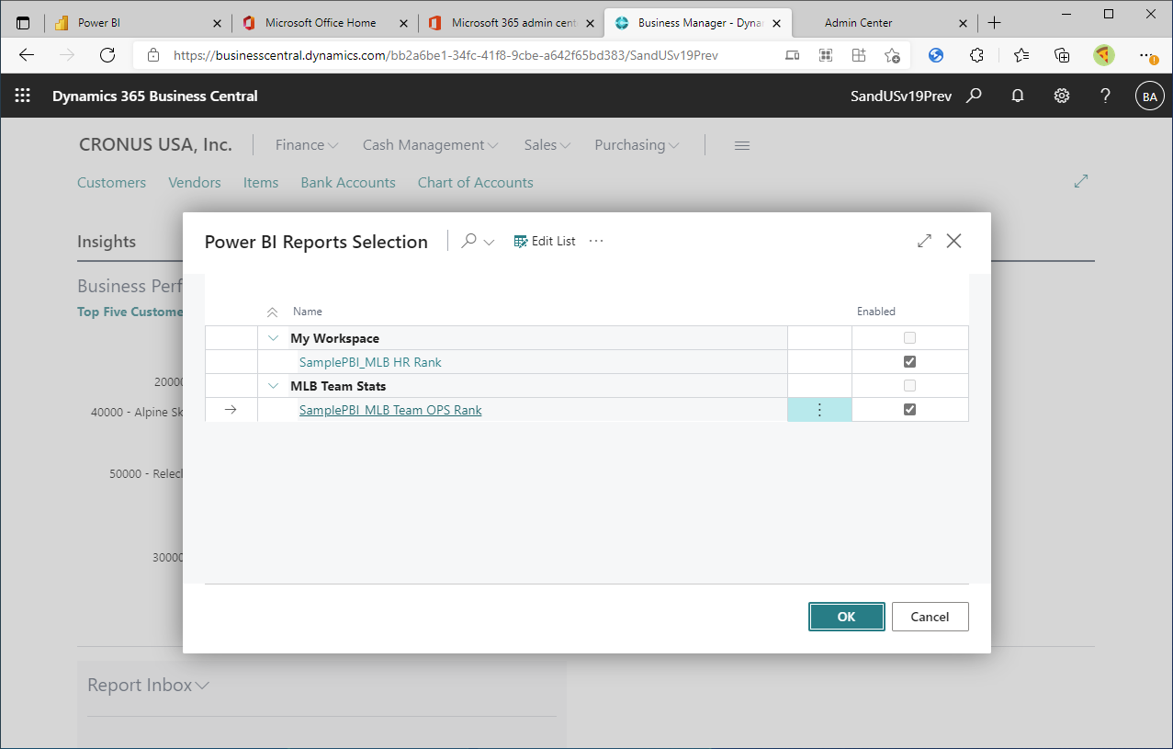Screen dimensions: 1173x749
Task: Open the row options ellipsis on selected report
Action: [x=818, y=409]
